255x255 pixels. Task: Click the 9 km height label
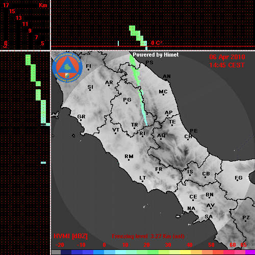coord(30,31)
